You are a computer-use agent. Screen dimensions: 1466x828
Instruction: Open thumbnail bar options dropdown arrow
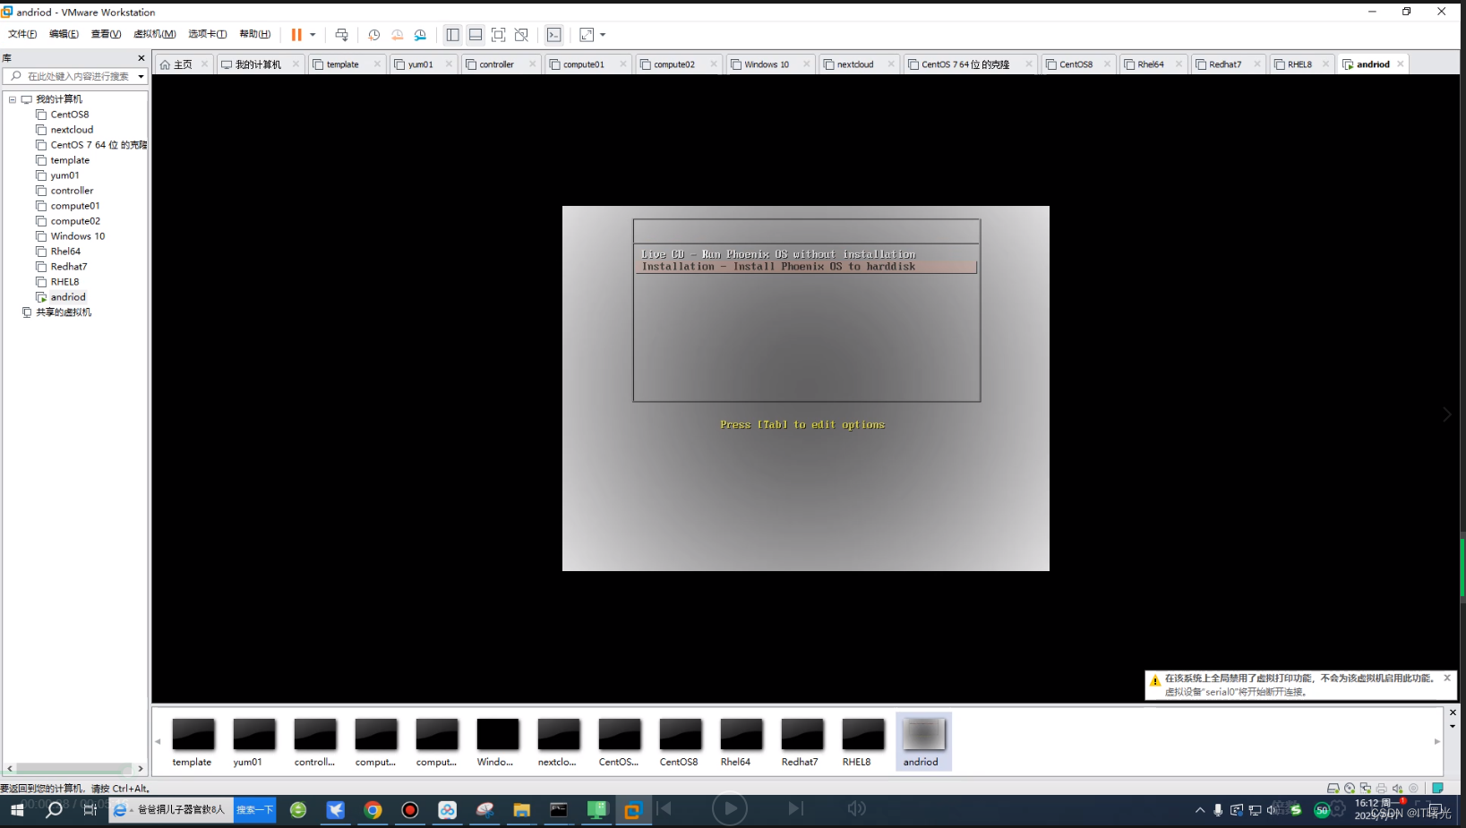[x=1453, y=726]
